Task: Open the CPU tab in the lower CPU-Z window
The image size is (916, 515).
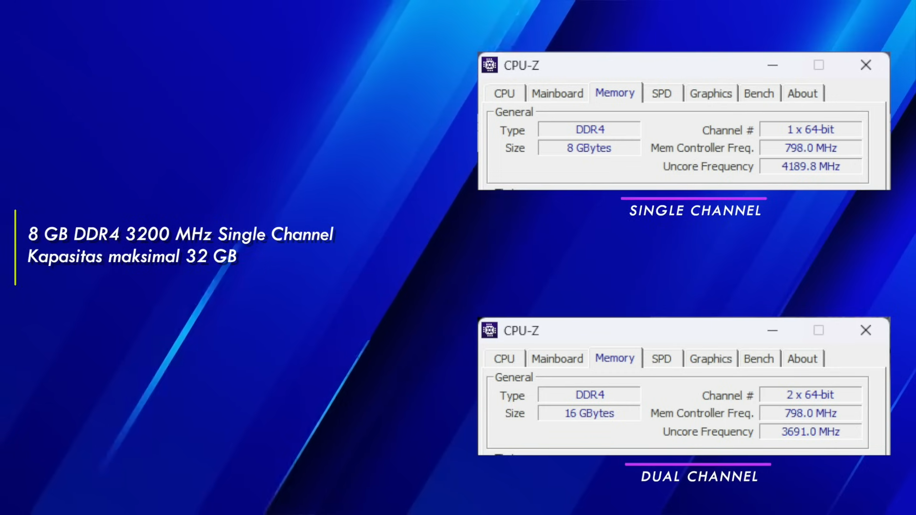Action: click(x=504, y=359)
